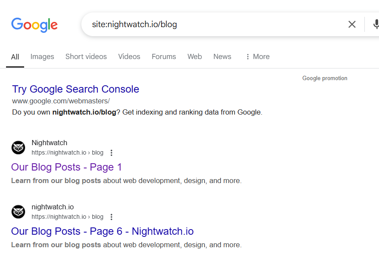Click the Nightwatch owl favicon on first result
The image size is (379, 261).
pos(18,147)
